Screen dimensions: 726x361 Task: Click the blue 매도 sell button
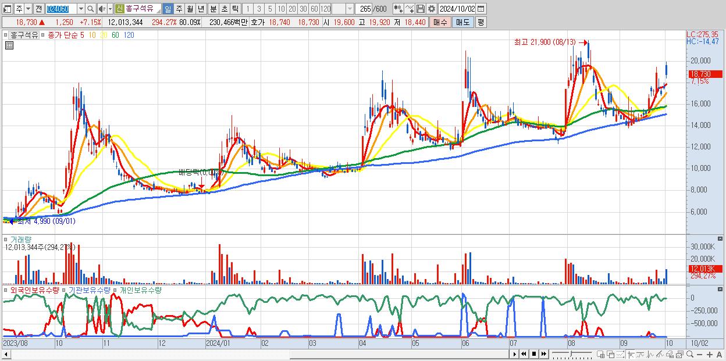pyautogui.click(x=463, y=22)
